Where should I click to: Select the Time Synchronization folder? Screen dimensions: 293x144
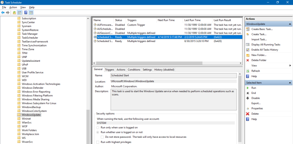click(x=34, y=46)
